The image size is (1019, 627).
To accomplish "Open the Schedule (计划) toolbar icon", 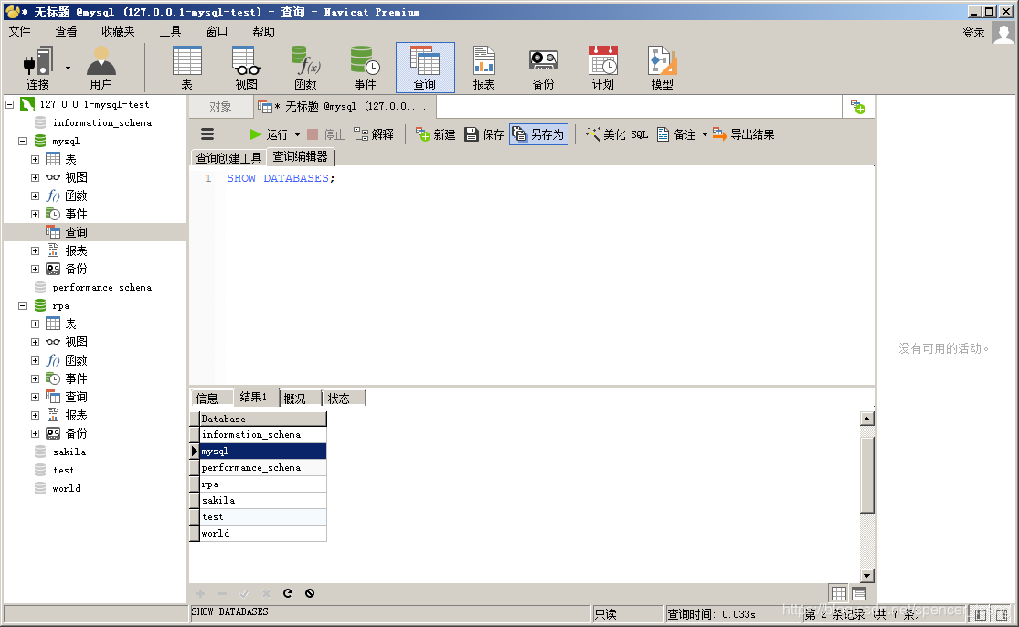I will click(x=602, y=68).
